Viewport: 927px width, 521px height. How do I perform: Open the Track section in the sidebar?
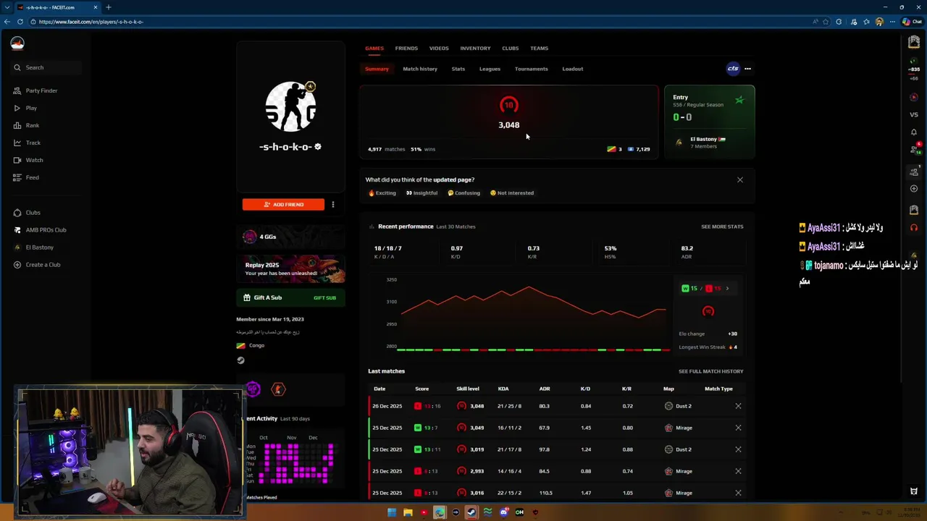(27, 143)
